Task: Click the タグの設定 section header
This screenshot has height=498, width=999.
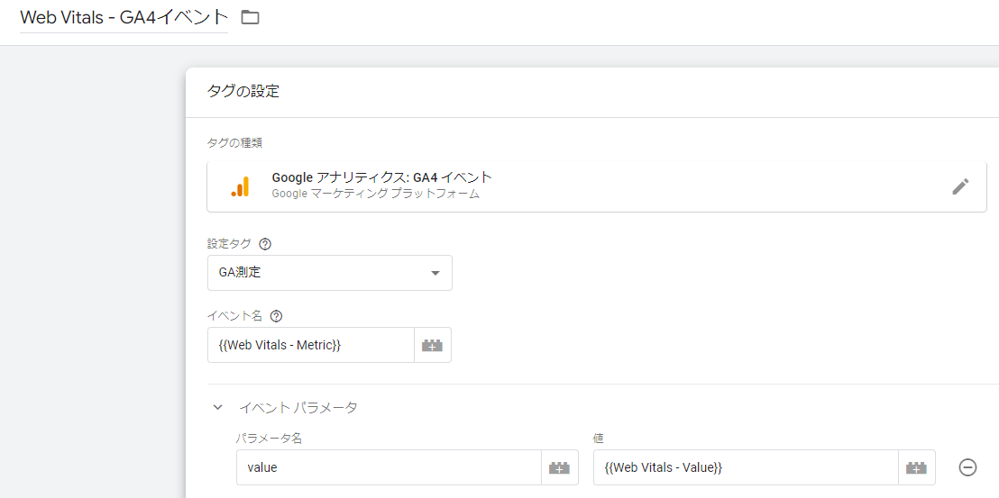Action: click(x=243, y=91)
